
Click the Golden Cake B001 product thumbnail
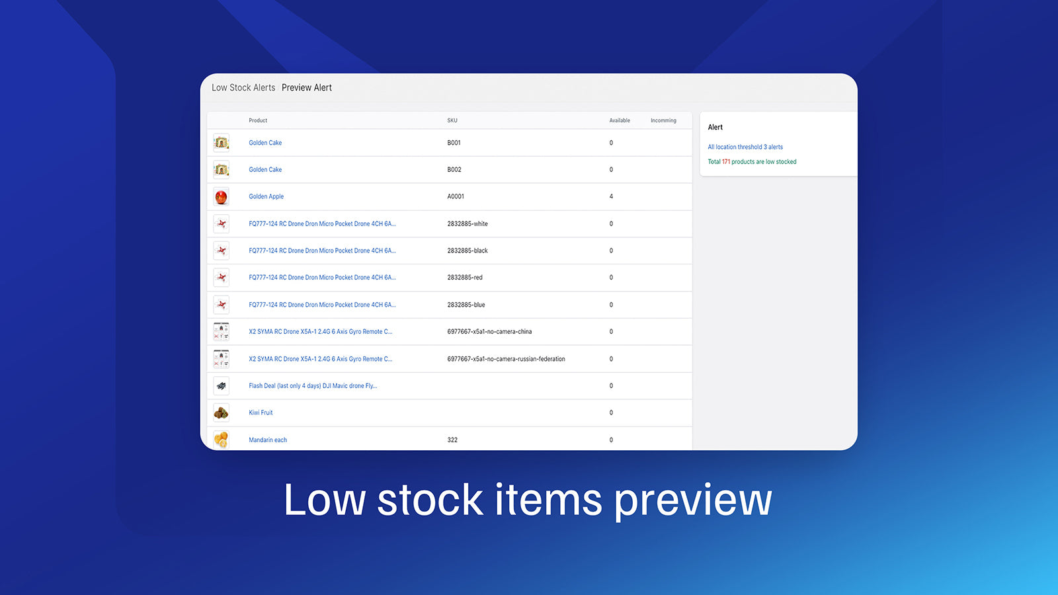click(221, 142)
